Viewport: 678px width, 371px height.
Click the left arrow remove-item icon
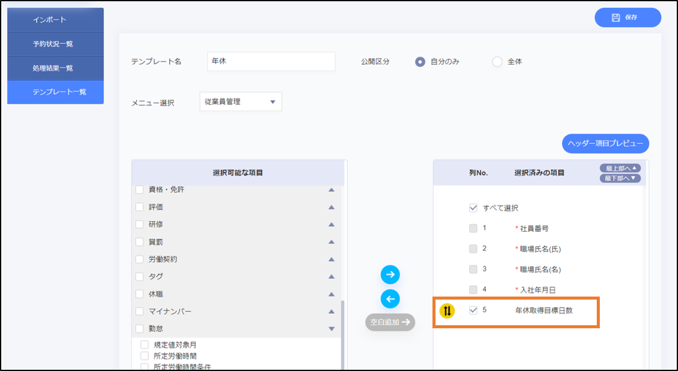point(390,299)
